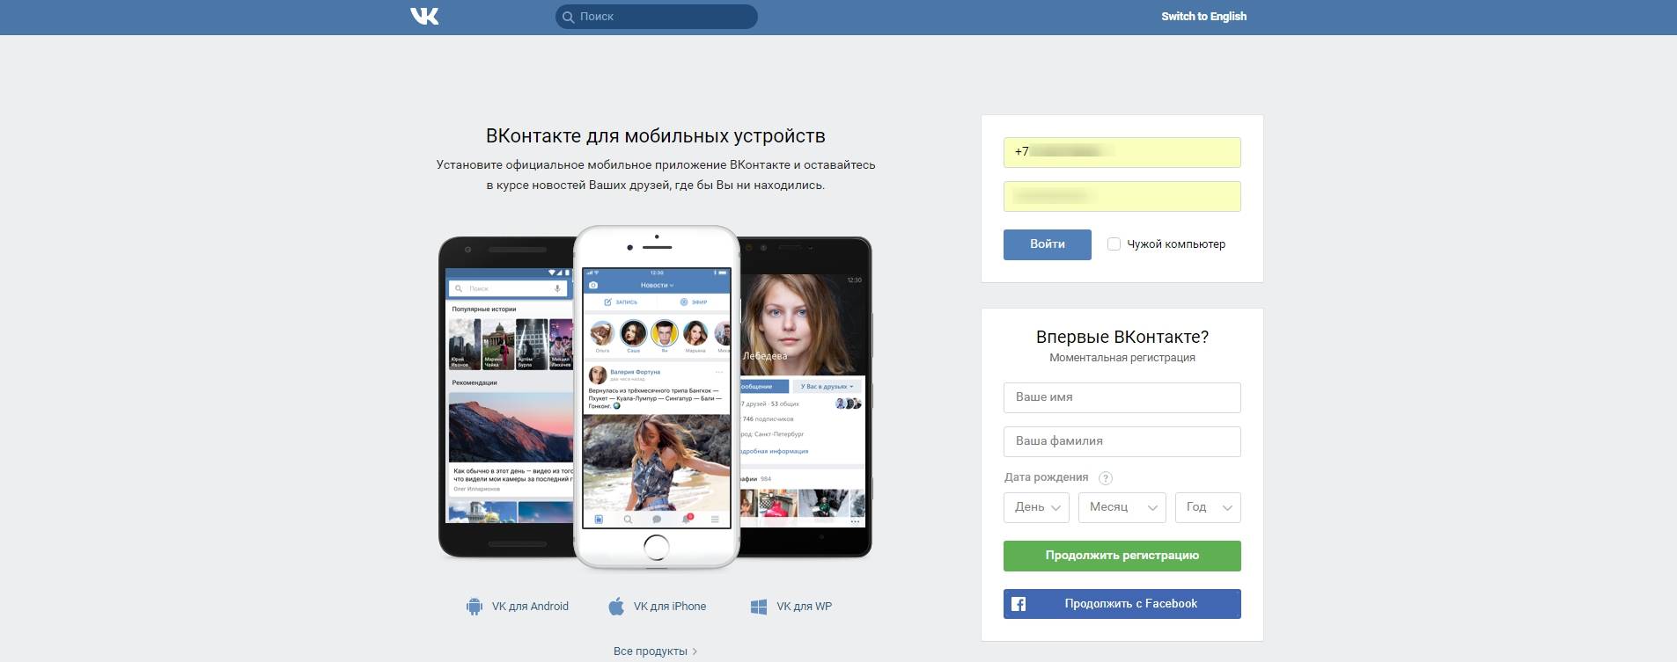Click the search magnifier icon
1677x662 pixels.
click(x=569, y=17)
